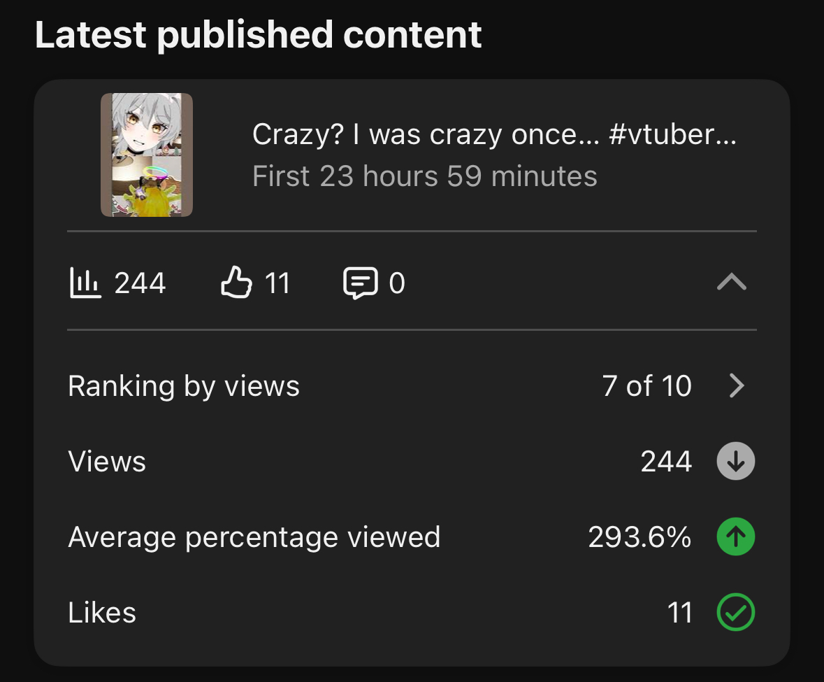Click the comments speech bubble icon
Image resolution: width=824 pixels, height=682 pixels.
361,283
